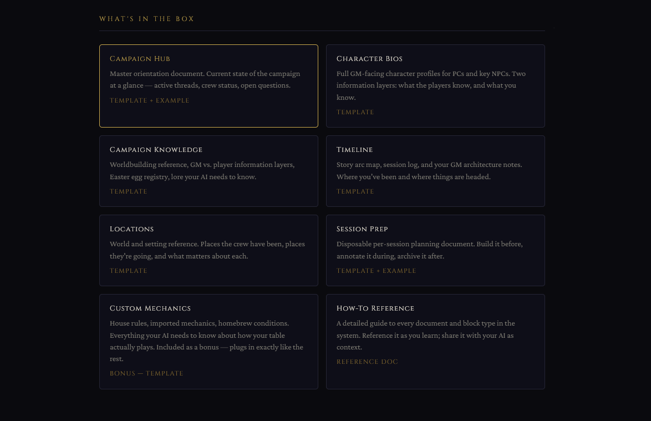
Task: Click the How-To Reference description paragraph
Action: click(x=425, y=335)
